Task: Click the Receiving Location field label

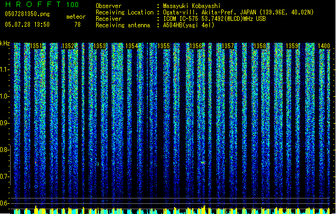Action: [124, 12]
